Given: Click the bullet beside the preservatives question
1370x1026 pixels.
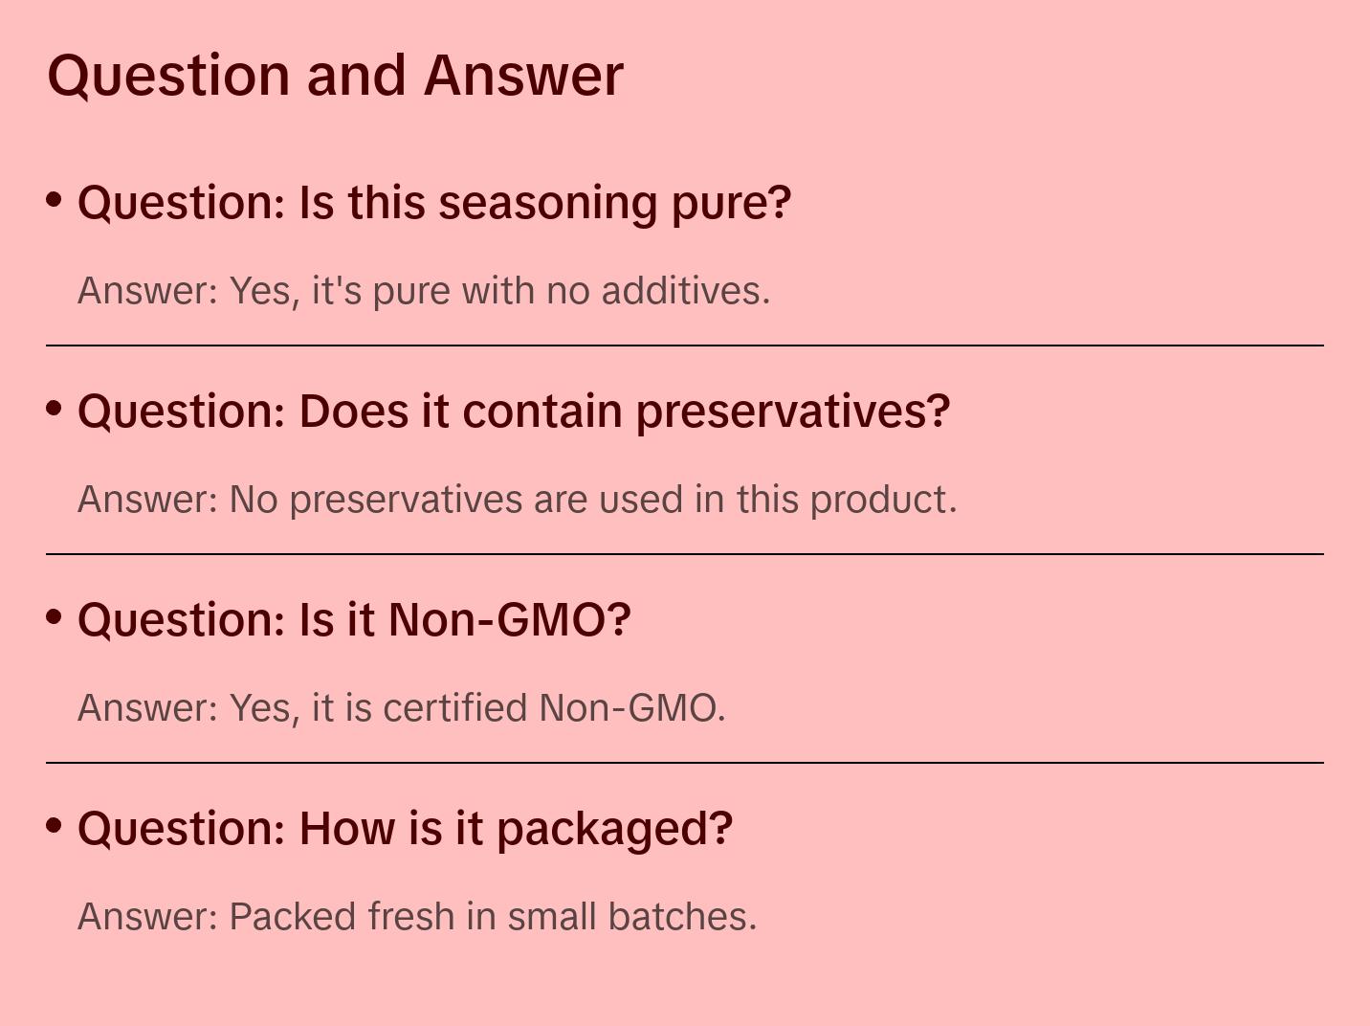Looking at the screenshot, I should (55, 409).
